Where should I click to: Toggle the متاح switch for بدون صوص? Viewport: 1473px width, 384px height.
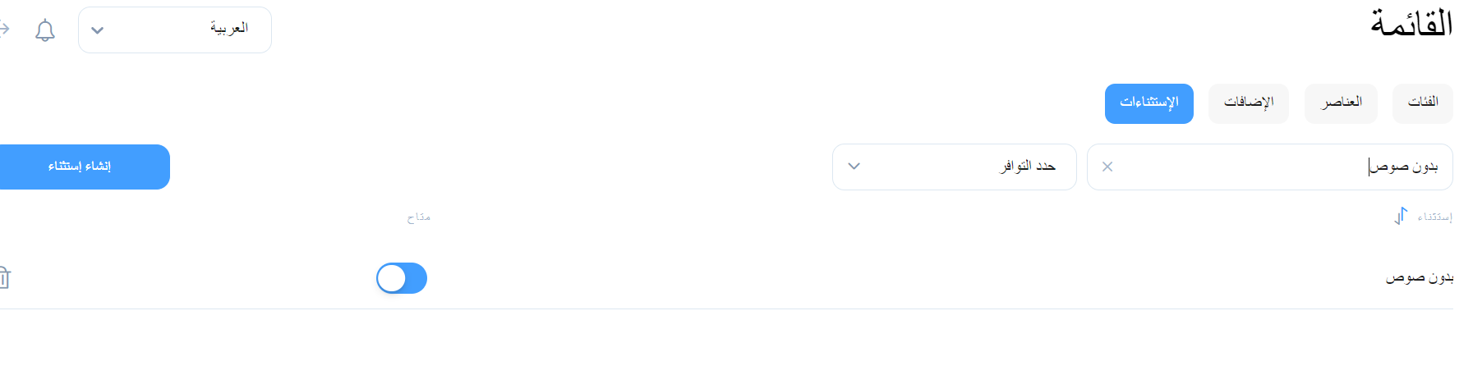coord(402,278)
